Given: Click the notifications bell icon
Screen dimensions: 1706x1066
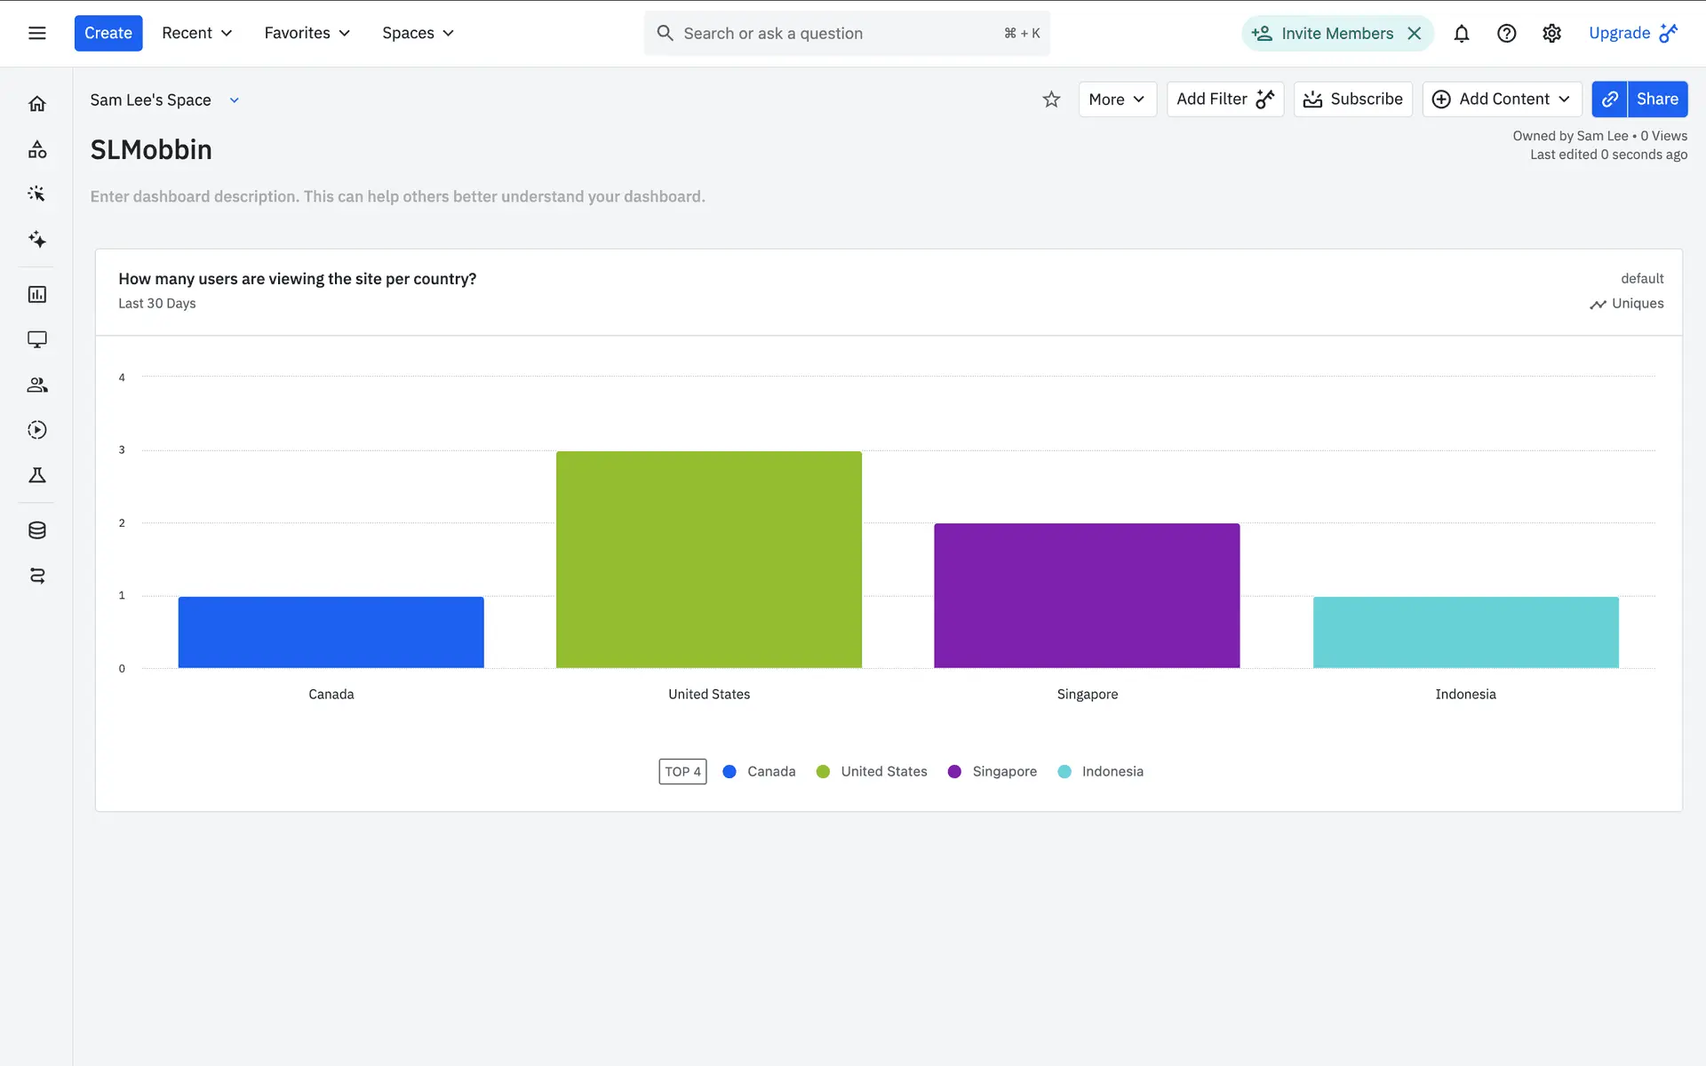Looking at the screenshot, I should click(x=1461, y=34).
